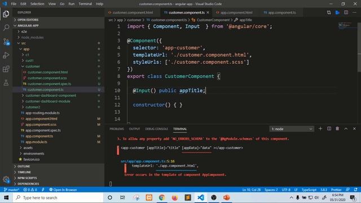Change UTF-8 encoding in status bar
Viewport: 361px width, 203px height.
point(286,189)
